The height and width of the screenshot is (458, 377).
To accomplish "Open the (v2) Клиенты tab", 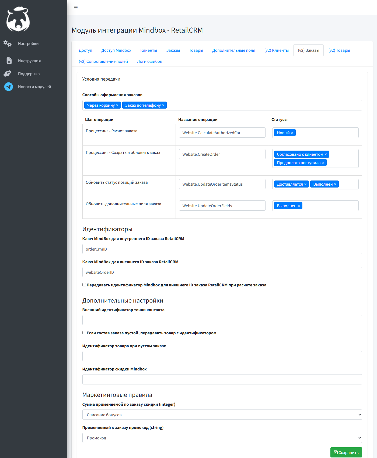I will (x=277, y=50).
